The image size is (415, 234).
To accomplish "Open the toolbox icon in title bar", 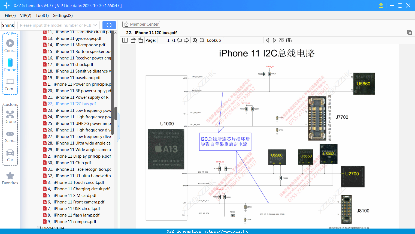I will coord(381,5).
